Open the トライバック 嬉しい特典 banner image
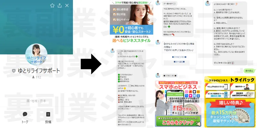 coord(230,102)
